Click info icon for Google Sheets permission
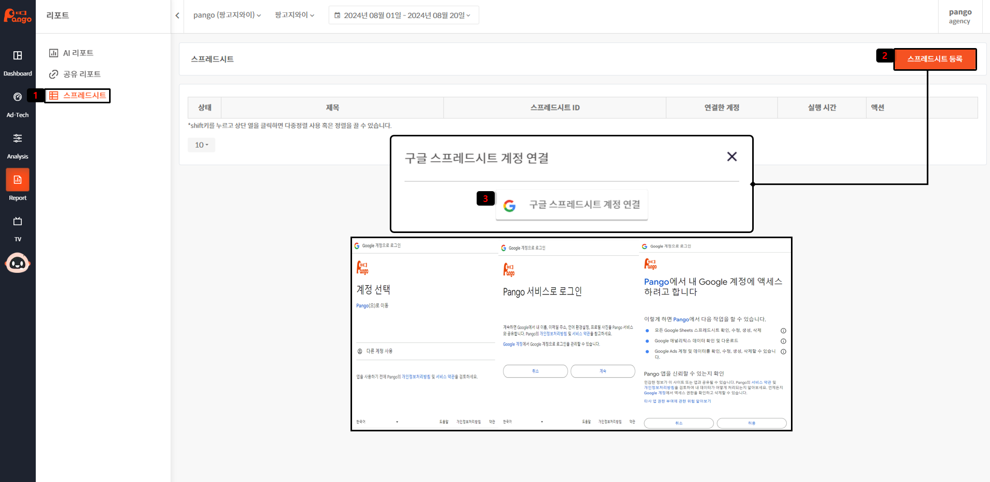 783,331
